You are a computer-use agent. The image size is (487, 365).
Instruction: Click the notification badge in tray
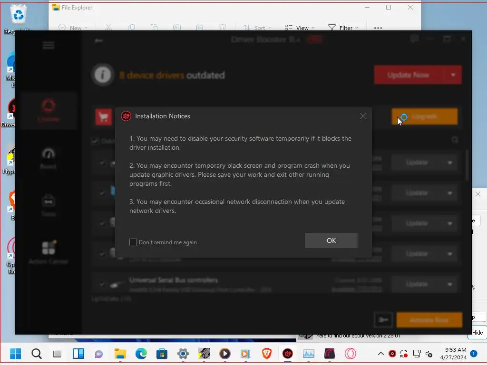click(474, 354)
